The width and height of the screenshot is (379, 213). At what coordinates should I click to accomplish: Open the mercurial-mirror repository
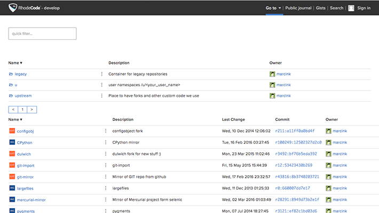click(x=31, y=200)
